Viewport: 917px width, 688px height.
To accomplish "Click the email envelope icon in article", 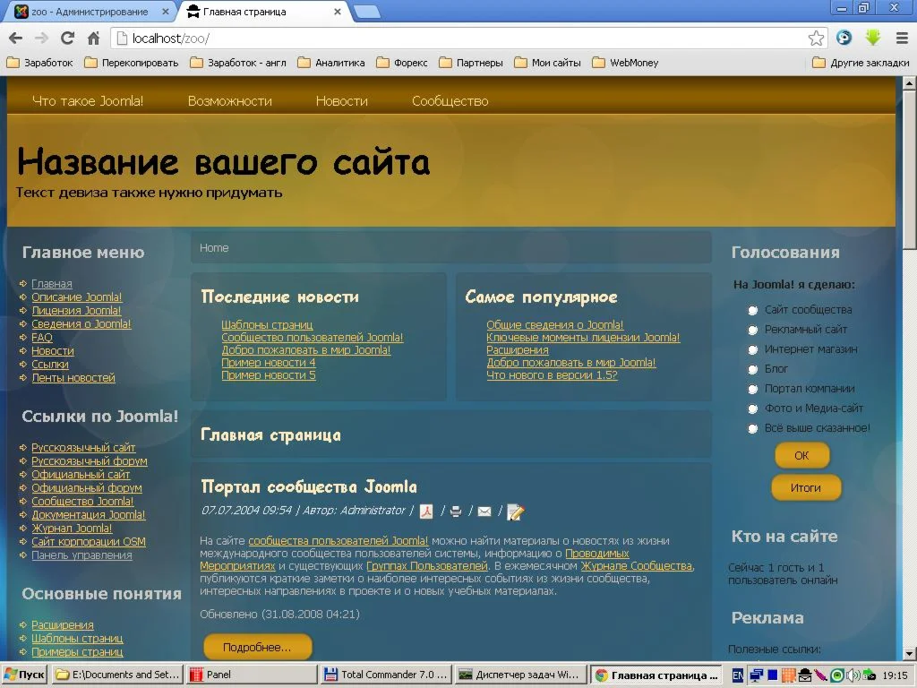I will point(484,512).
